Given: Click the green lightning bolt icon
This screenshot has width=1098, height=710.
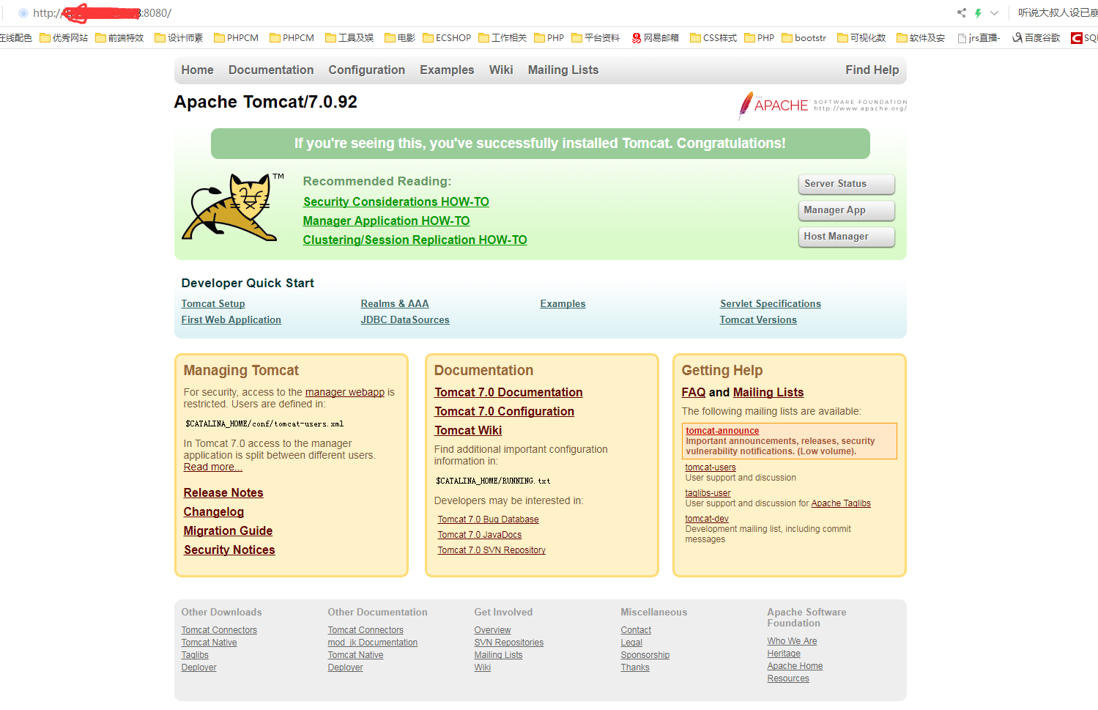Looking at the screenshot, I should 978,13.
